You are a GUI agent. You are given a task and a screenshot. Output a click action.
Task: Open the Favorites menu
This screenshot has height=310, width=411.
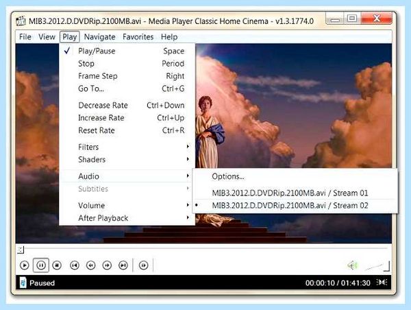(x=138, y=37)
